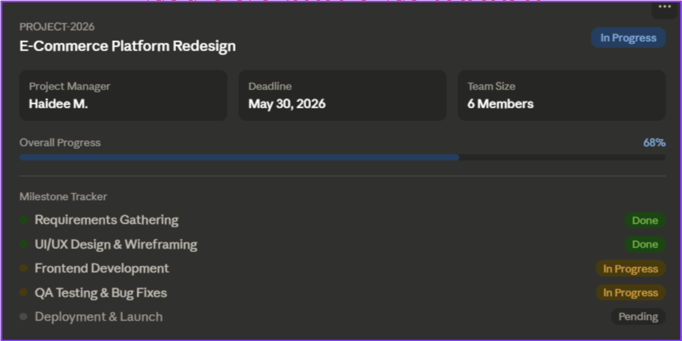Toggle the Done badge for Requirements Gathering
Image resolution: width=682 pixels, height=341 pixels.
coord(645,220)
